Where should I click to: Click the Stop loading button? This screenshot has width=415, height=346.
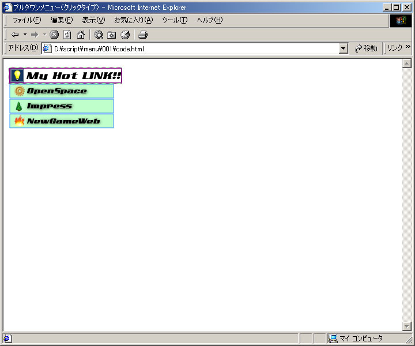[x=54, y=35]
